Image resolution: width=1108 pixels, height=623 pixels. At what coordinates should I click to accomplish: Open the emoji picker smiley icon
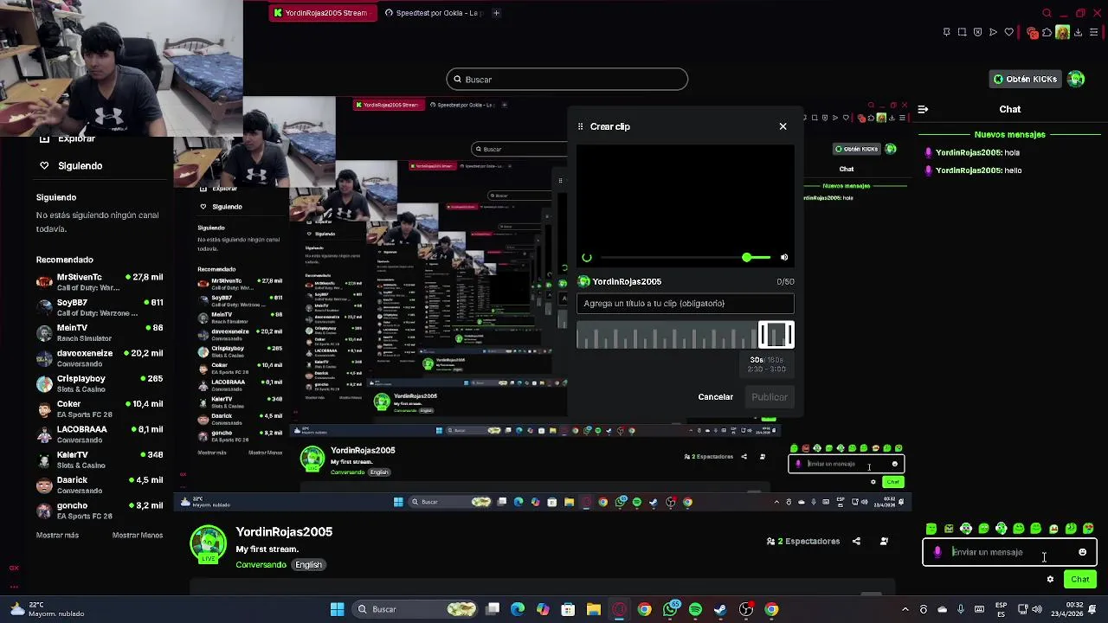point(1082,552)
